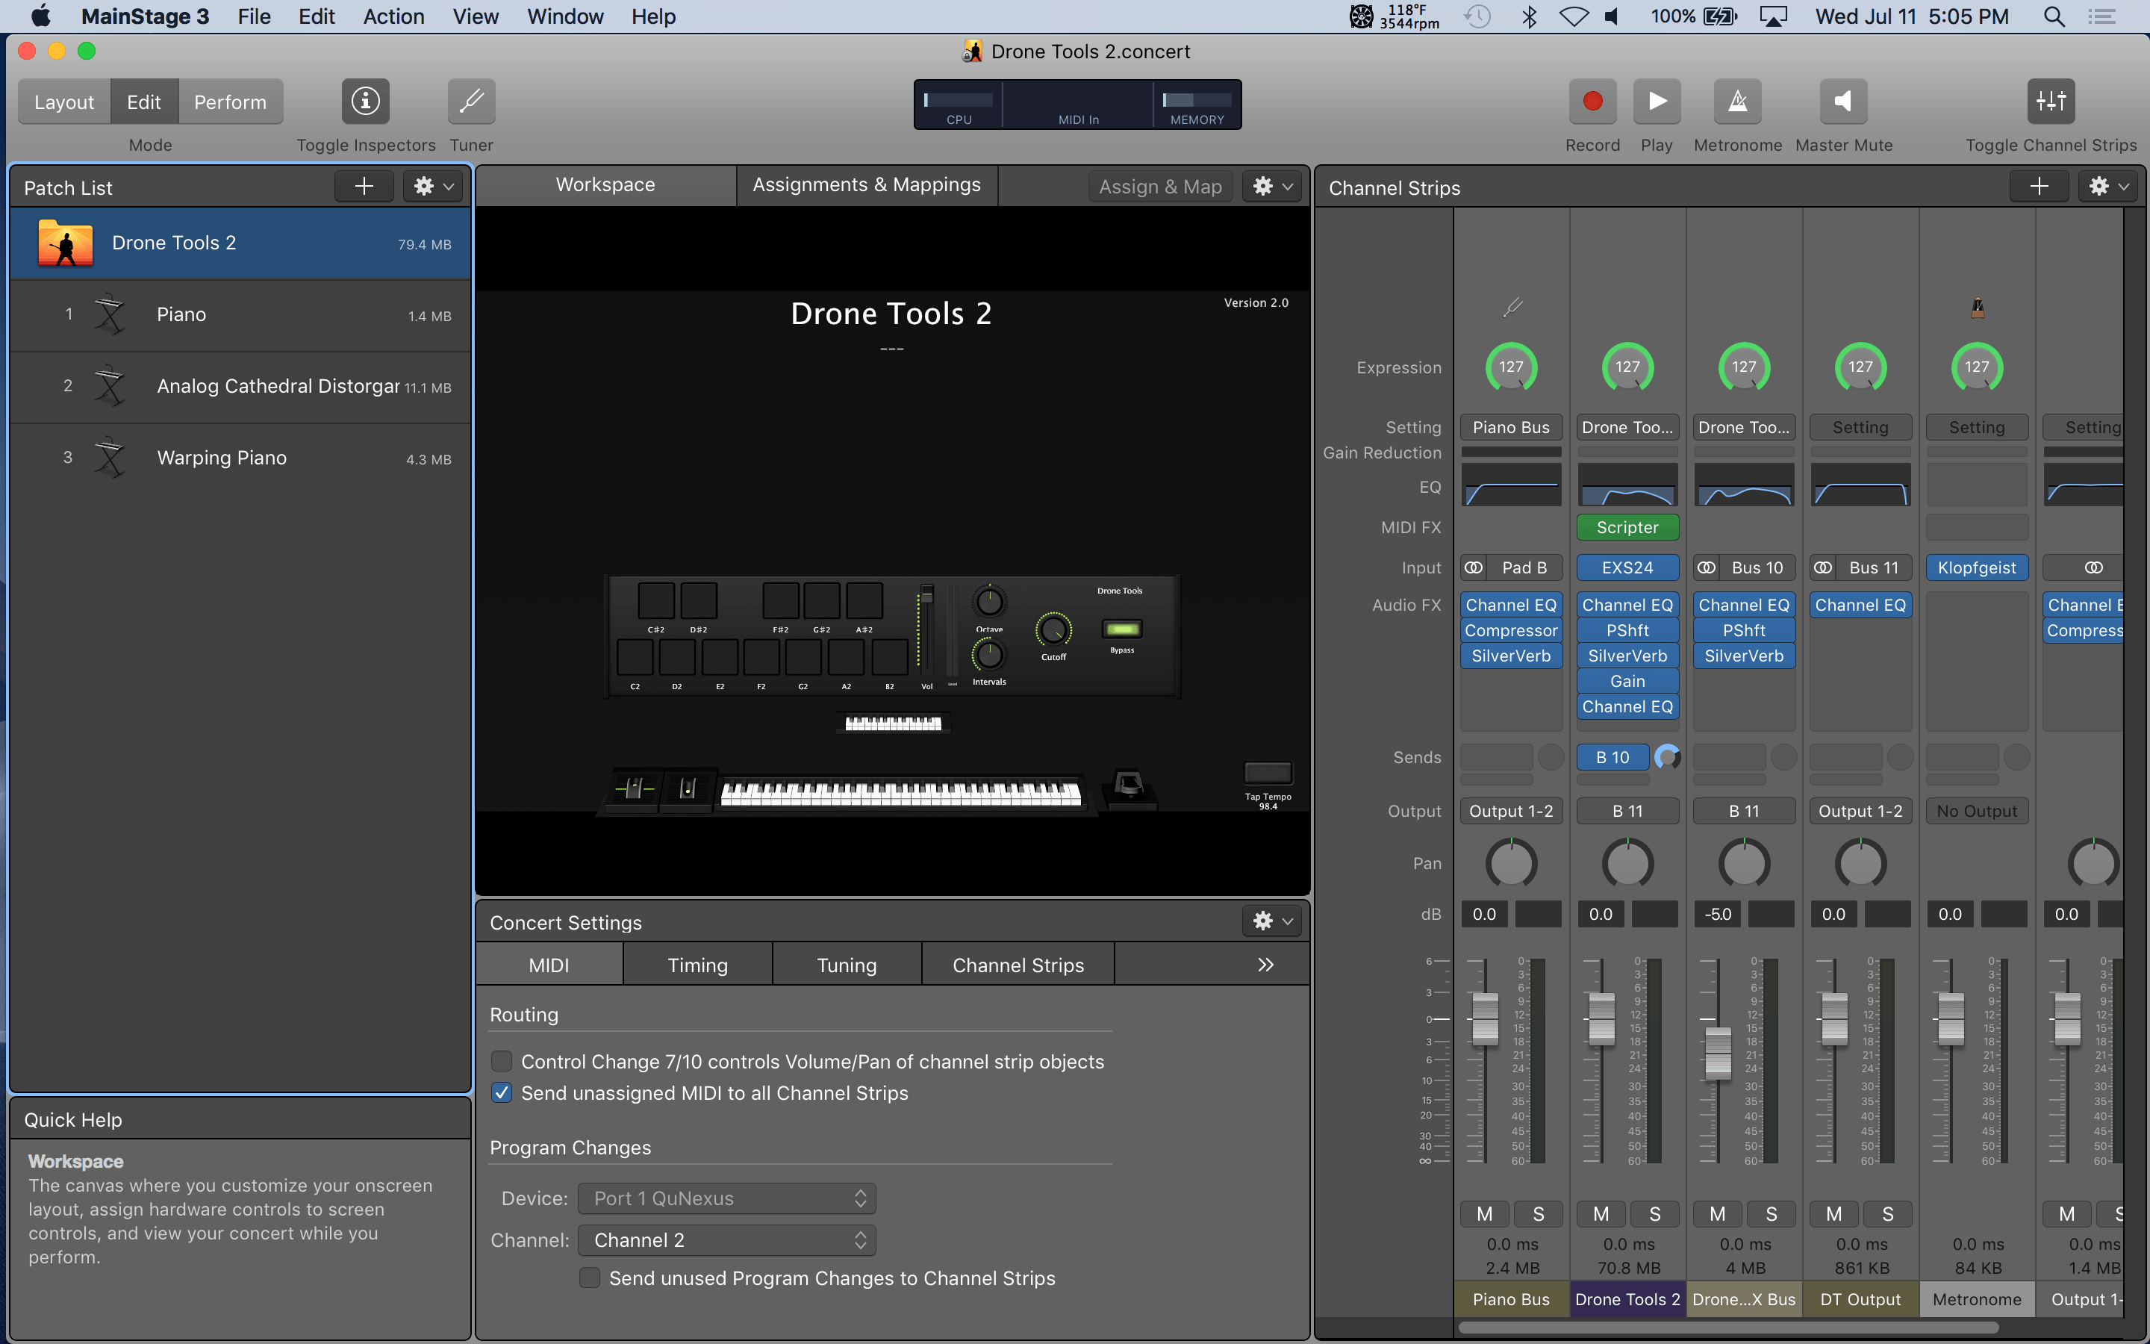Mute the Drone Tools 2 channel strip
Screen dimensions: 2150x1344
(x=1601, y=1213)
